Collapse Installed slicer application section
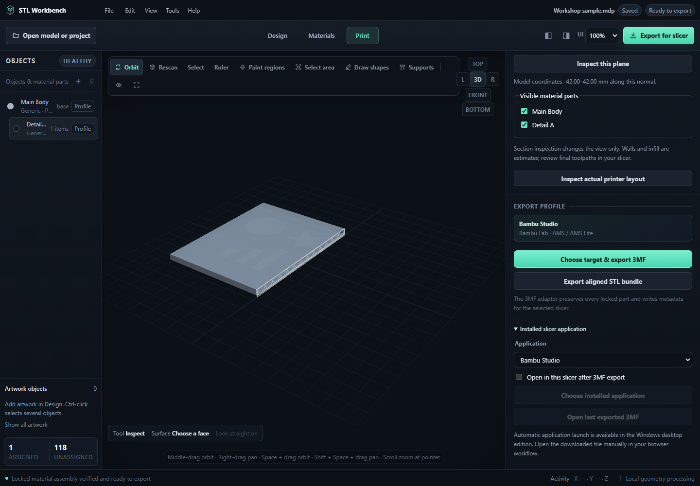 tap(550, 329)
